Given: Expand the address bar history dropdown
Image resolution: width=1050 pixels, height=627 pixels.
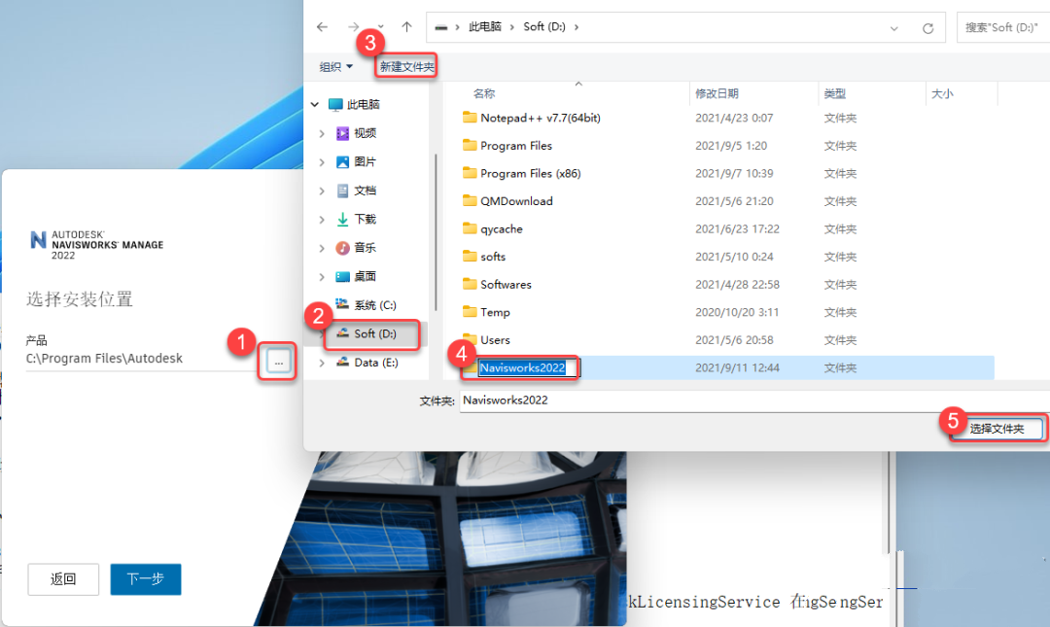Looking at the screenshot, I should (894, 28).
